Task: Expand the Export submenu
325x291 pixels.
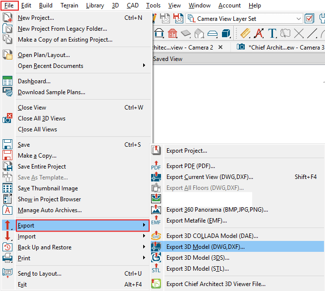Action: pyautogui.click(x=83, y=225)
